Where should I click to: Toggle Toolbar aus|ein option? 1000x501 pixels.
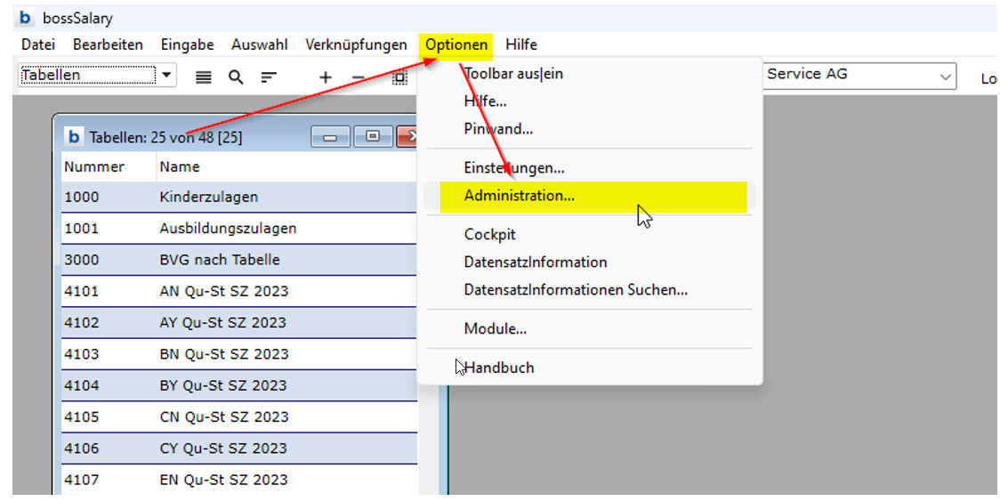coord(513,74)
